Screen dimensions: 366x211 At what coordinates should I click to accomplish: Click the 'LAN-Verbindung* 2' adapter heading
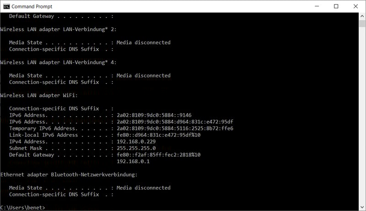[59, 29]
